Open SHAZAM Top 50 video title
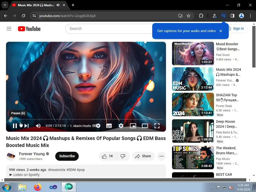256x192 pixels. (227, 97)
